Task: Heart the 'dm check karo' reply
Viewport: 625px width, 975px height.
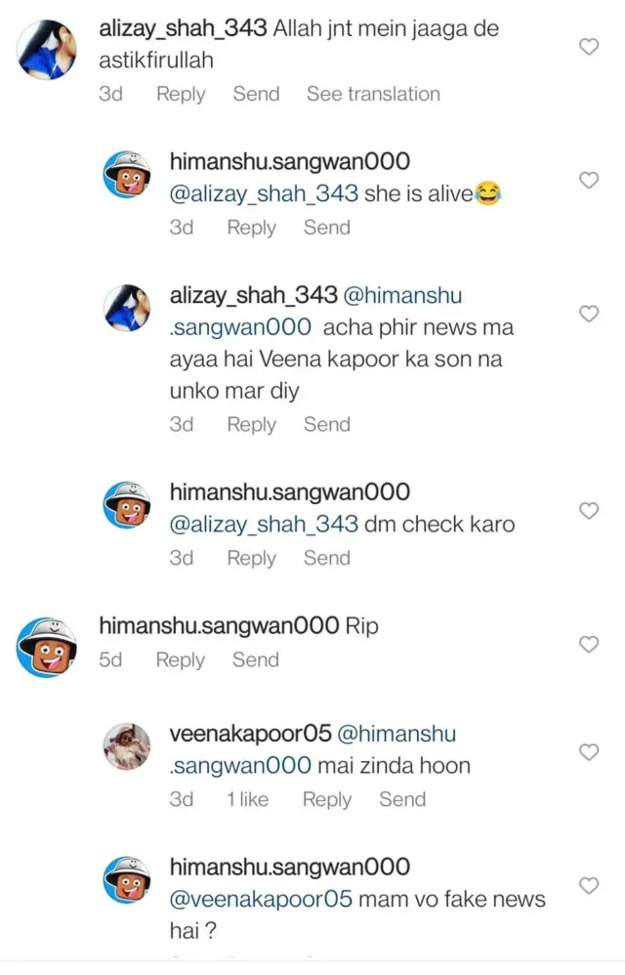Action: pos(589,511)
